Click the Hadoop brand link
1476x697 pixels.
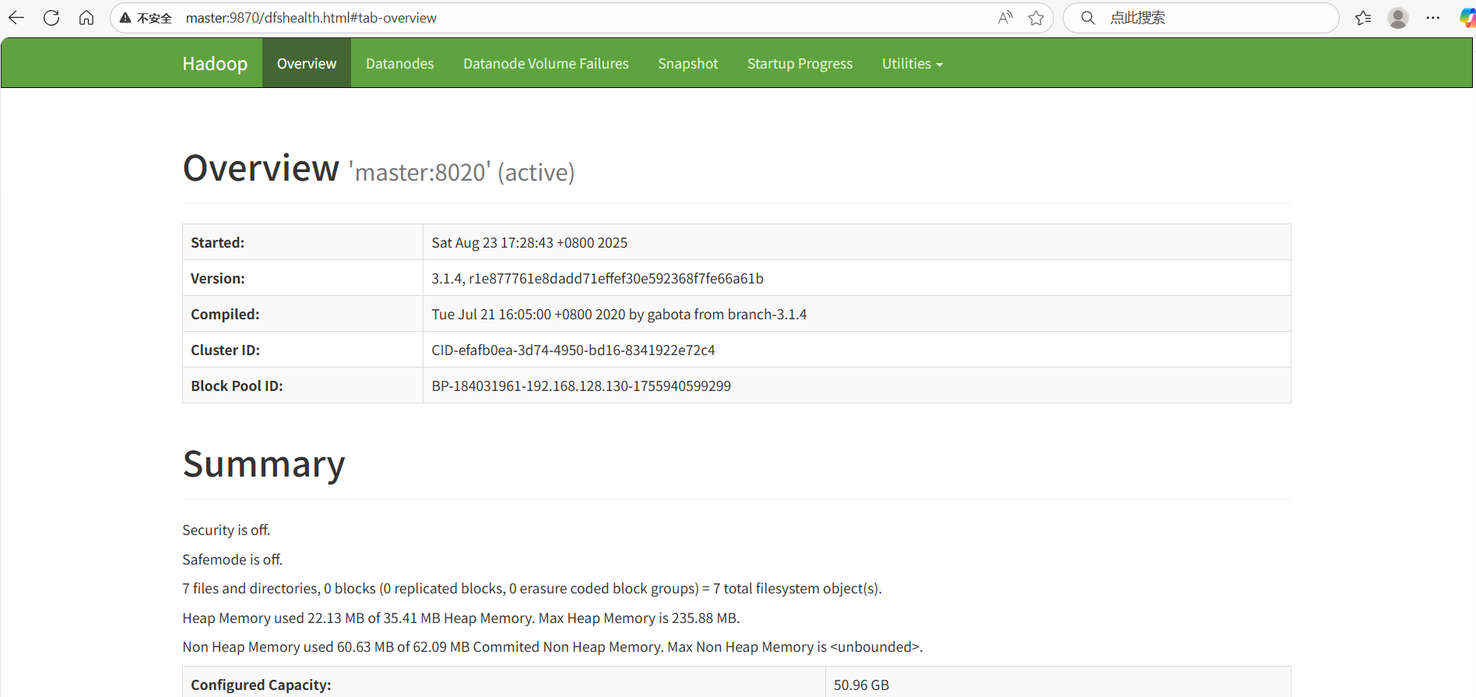215,64
